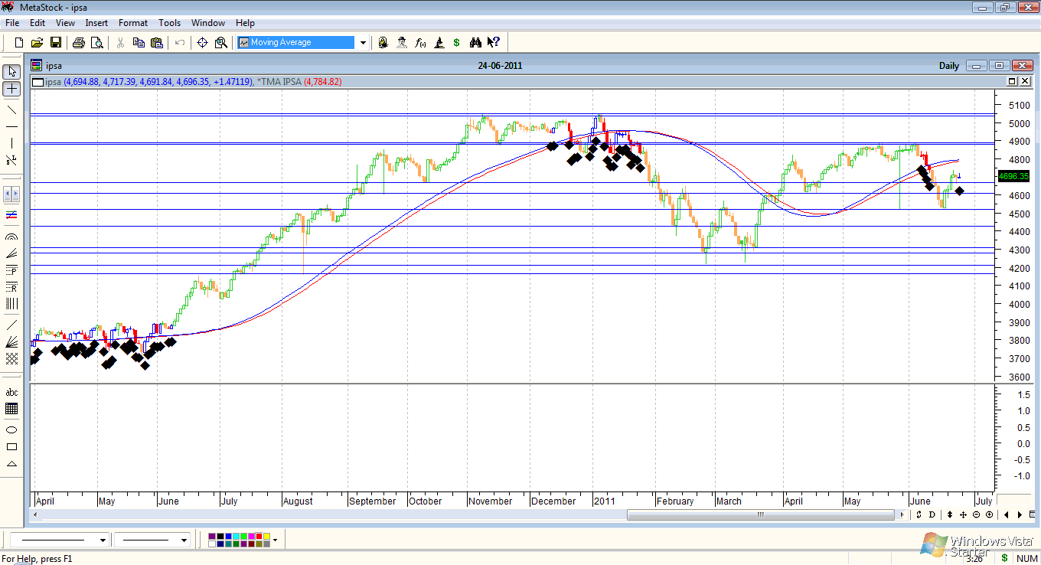Toggle the D periodicity button
1041x565 pixels.
932,514
